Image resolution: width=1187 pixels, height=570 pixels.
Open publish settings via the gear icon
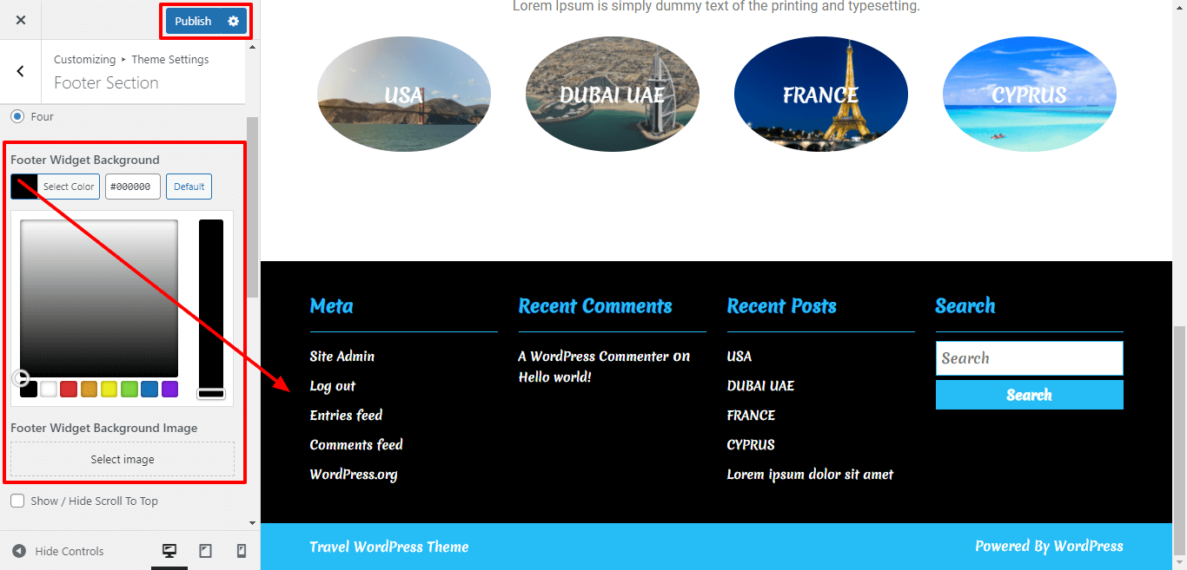point(233,20)
